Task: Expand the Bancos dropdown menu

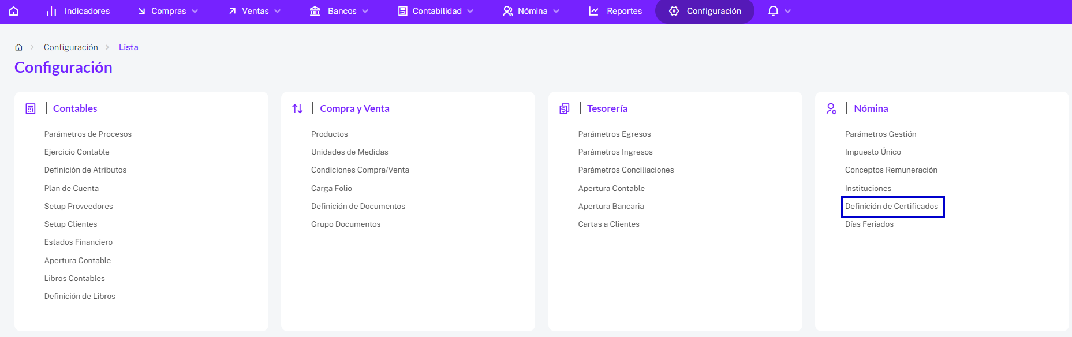Action: [339, 11]
